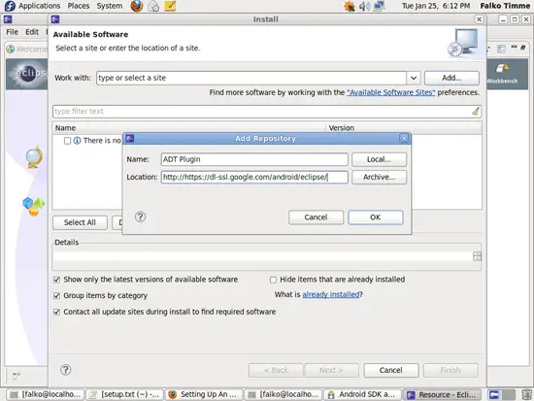The height and width of the screenshot is (401, 534).
Task: Open the volume speaker icon in system tray
Action: [364, 6]
